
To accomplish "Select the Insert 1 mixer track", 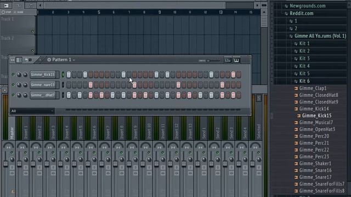I will coord(26,132).
